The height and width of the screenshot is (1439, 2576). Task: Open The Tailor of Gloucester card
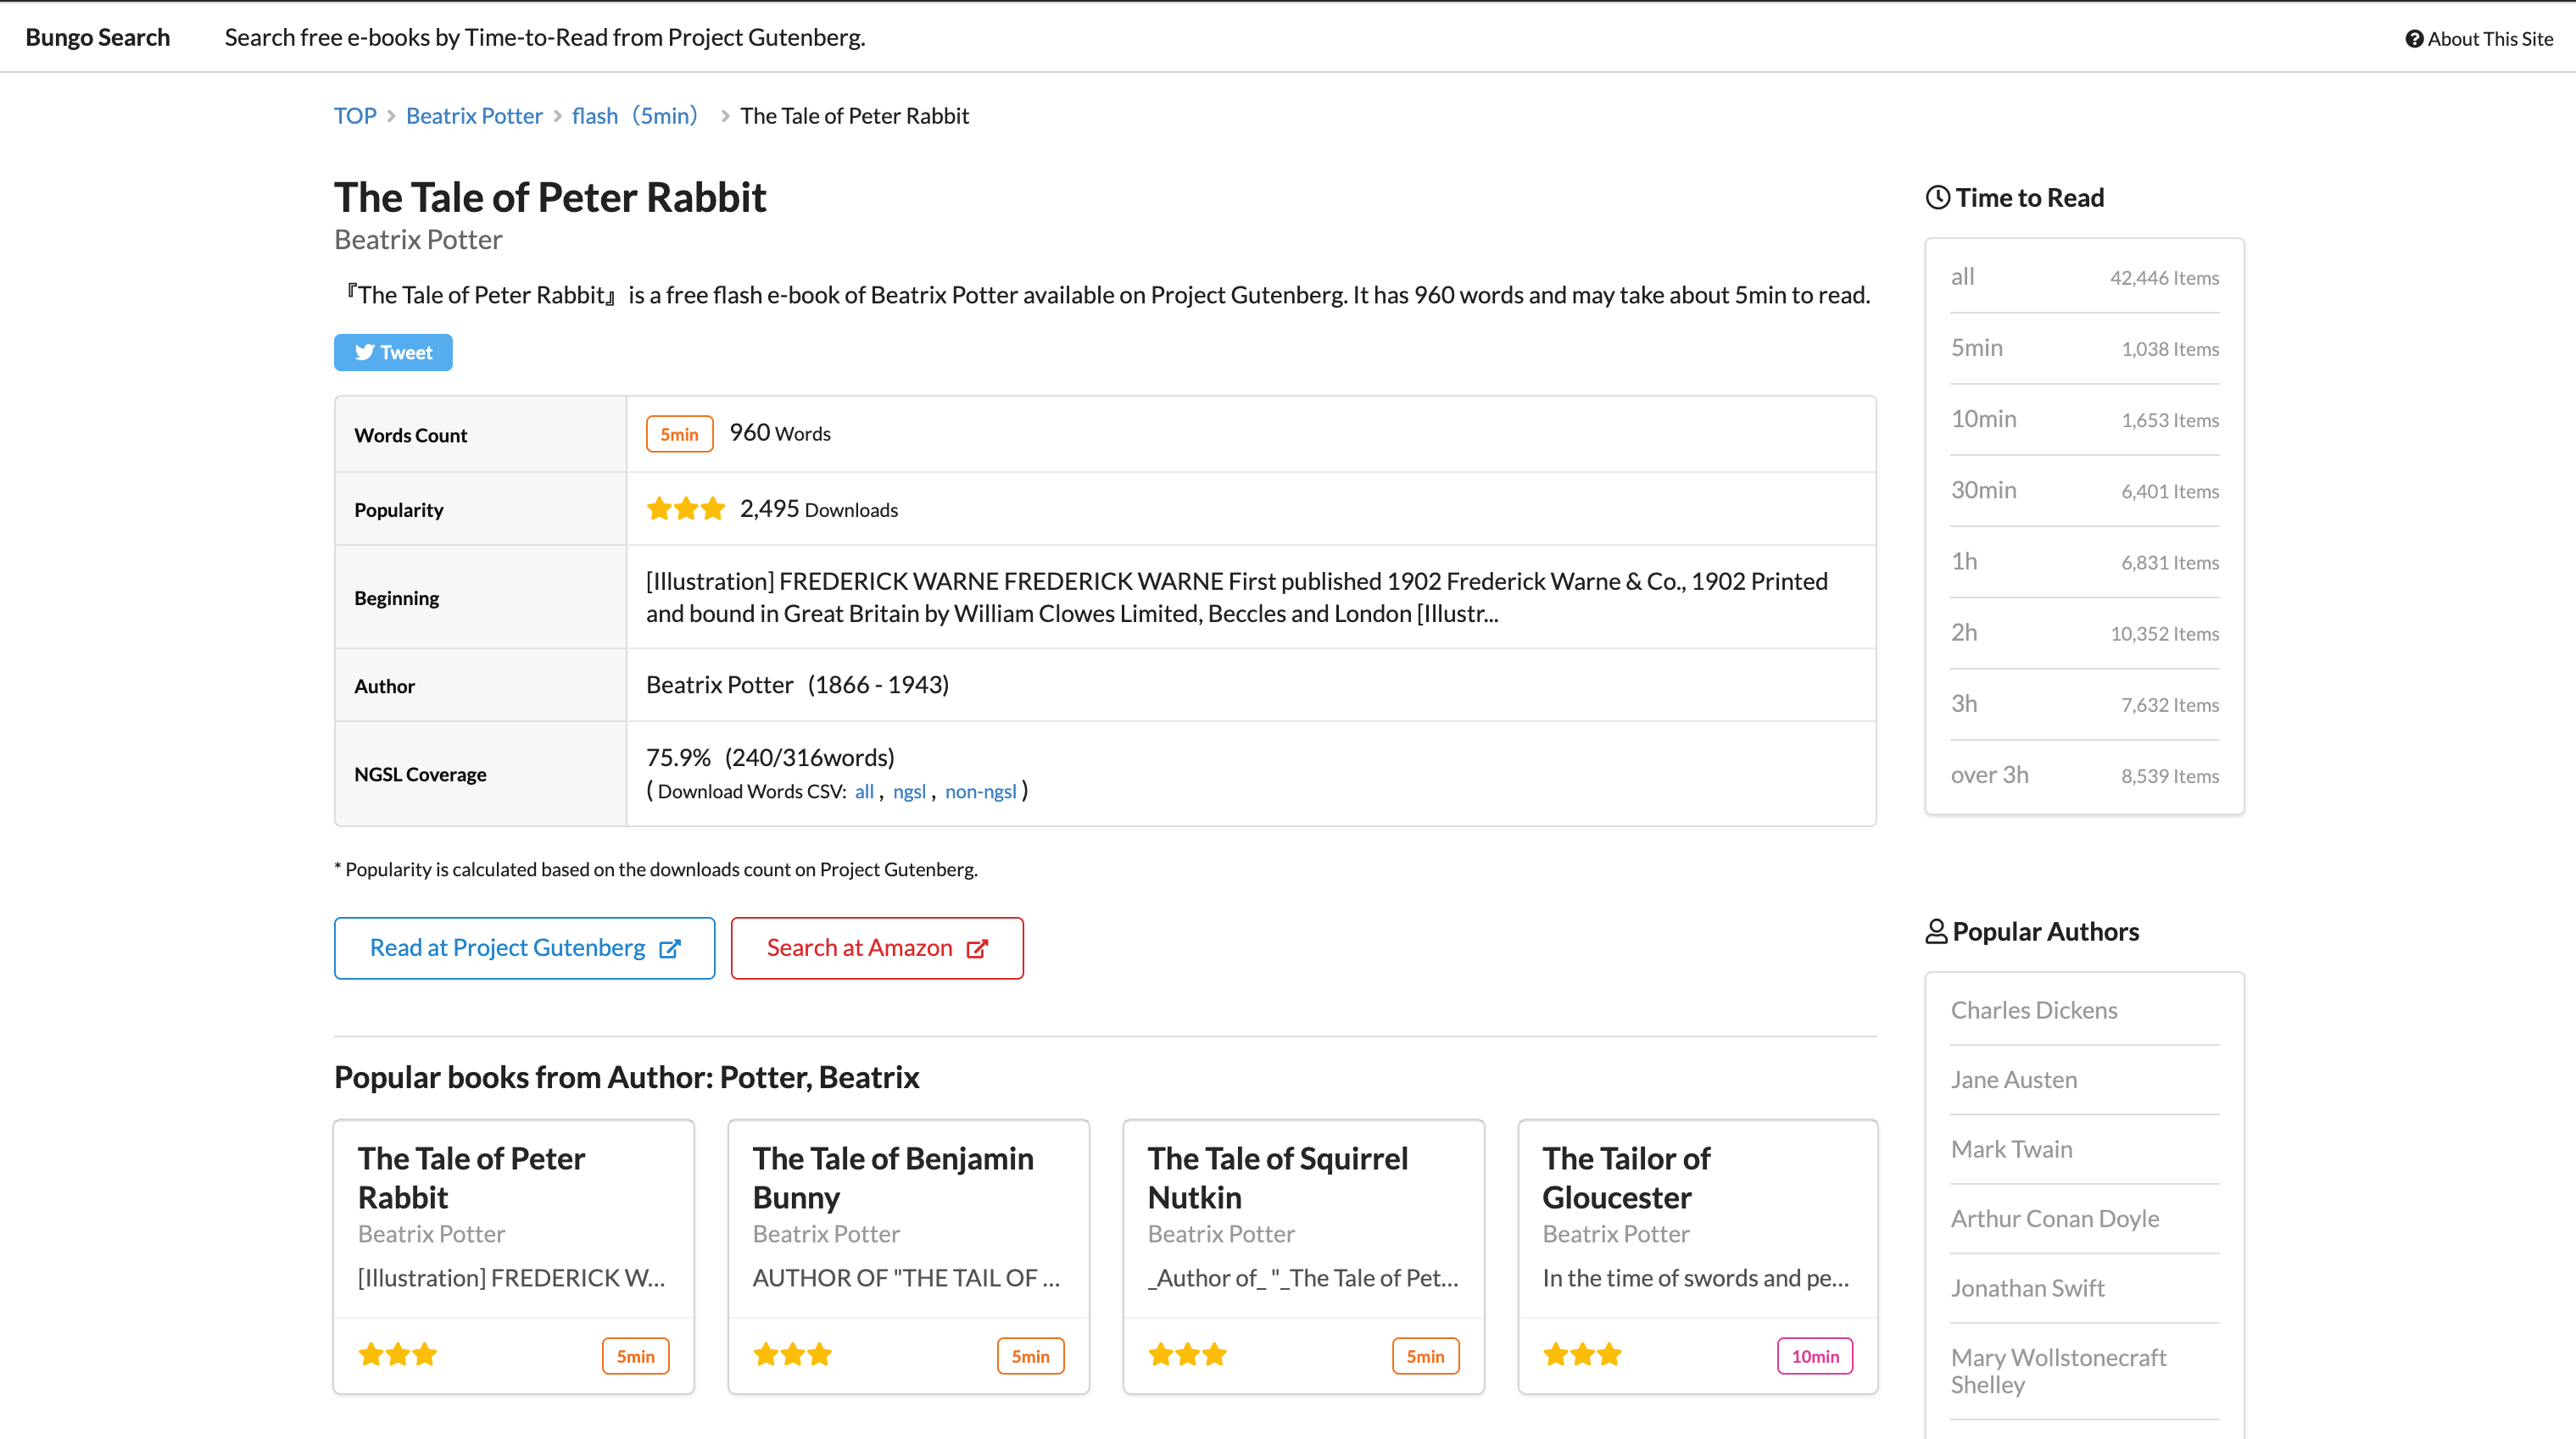click(1626, 1177)
